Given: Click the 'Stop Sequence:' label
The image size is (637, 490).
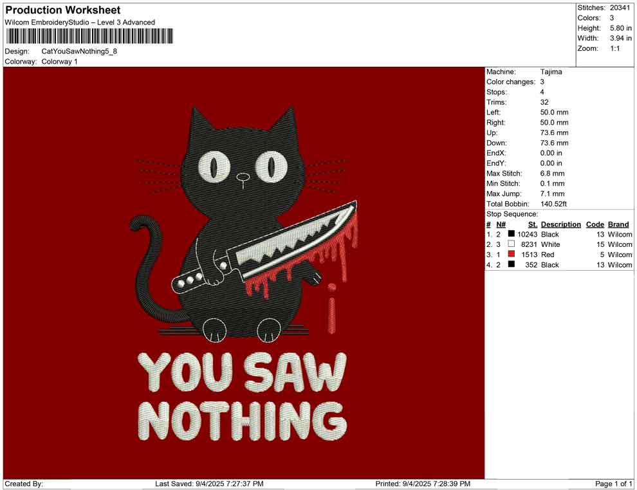Looking at the screenshot, I should (x=512, y=214).
